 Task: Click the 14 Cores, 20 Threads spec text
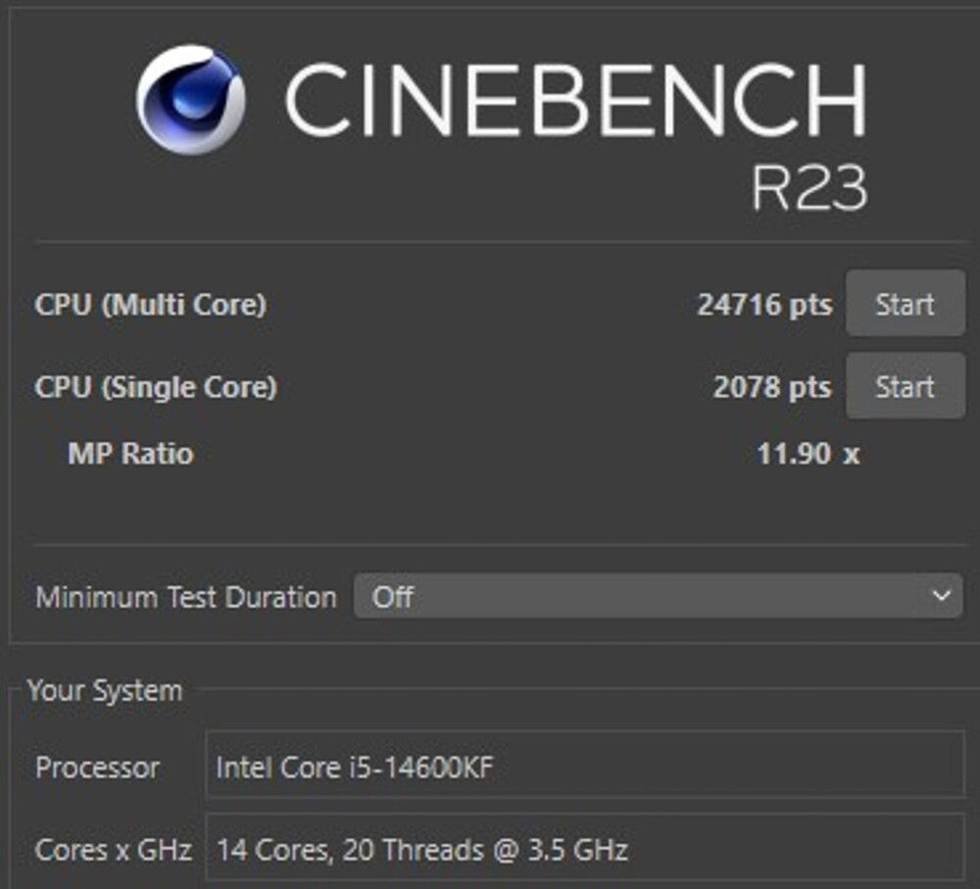421,851
